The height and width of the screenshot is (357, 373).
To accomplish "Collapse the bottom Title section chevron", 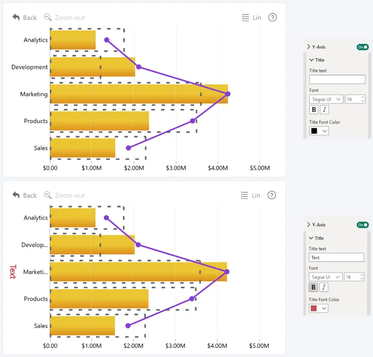I will (x=311, y=238).
